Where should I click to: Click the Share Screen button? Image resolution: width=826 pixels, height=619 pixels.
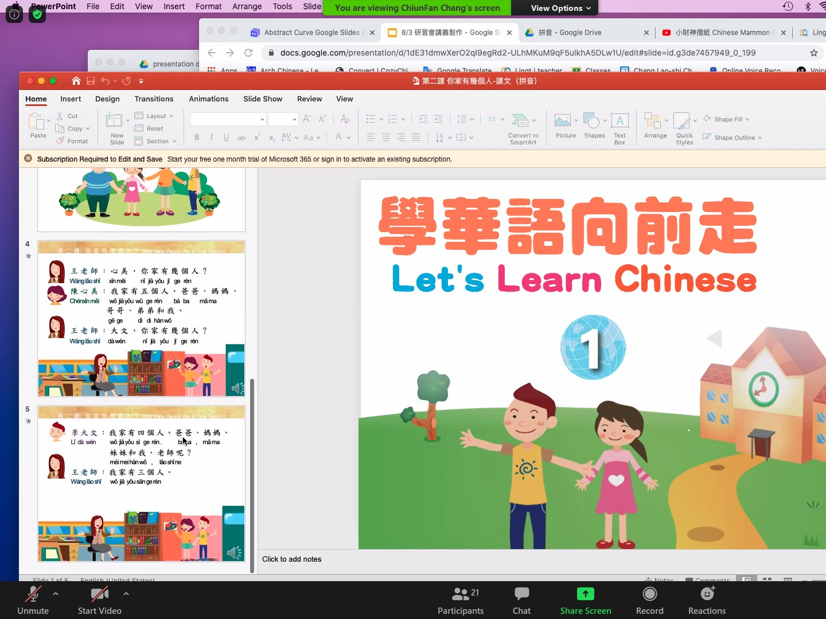585,600
